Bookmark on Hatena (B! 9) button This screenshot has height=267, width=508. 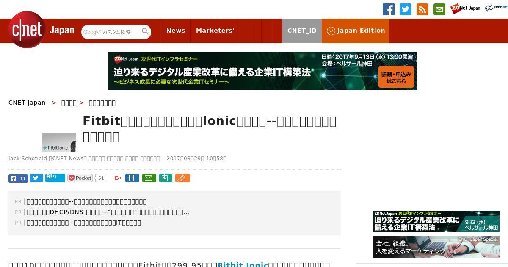point(55,178)
